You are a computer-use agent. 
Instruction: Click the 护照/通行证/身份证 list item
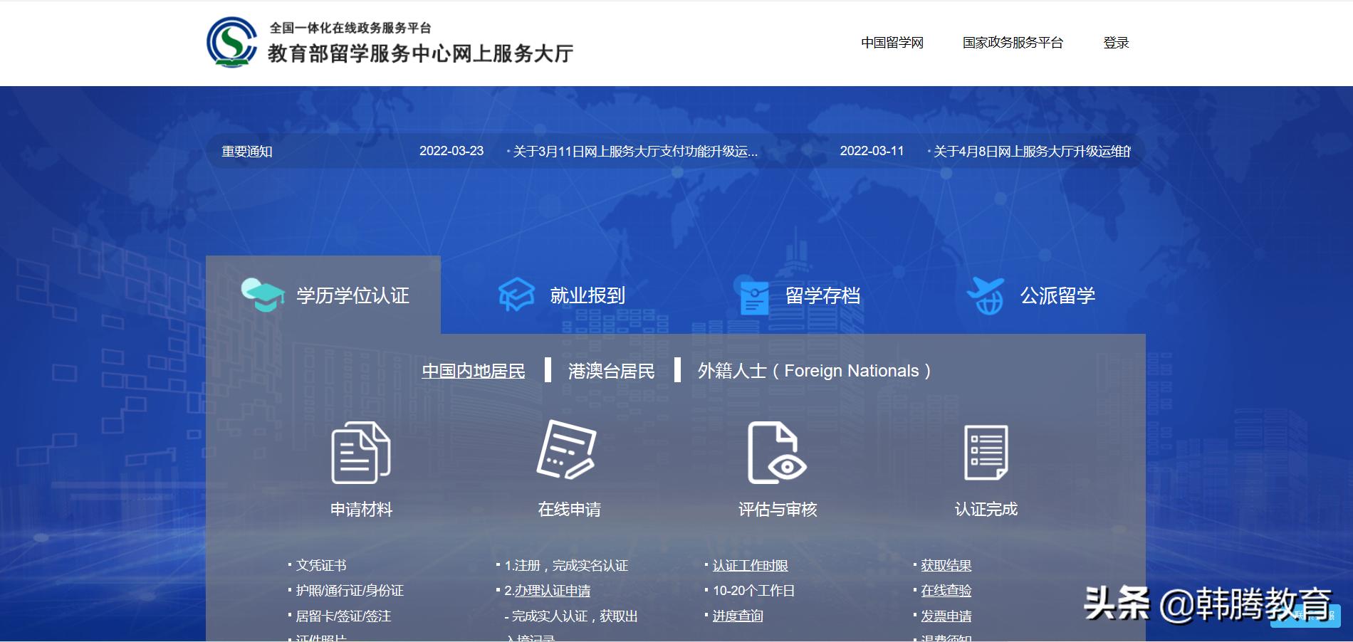click(x=350, y=591)
